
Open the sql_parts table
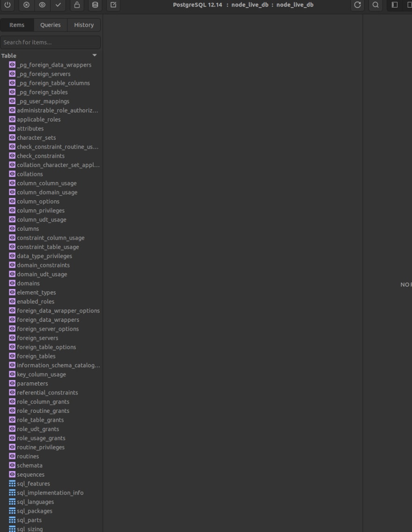tap(29, 520)
